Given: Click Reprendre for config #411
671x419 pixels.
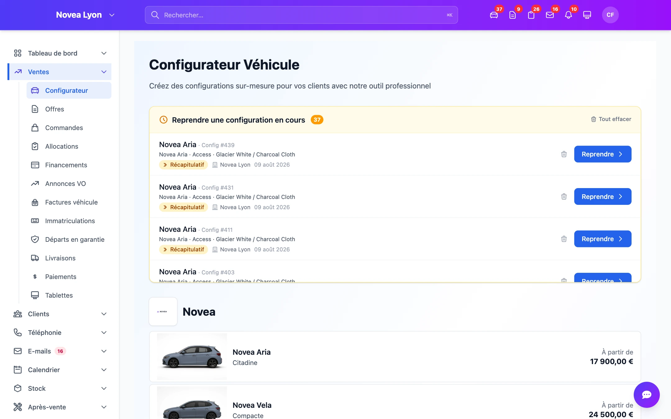Looking at the screenshot, I should point(603,239).
